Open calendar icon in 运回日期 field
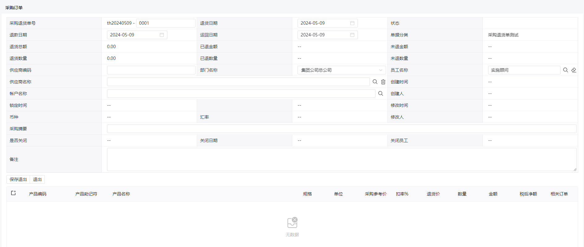 352,35
